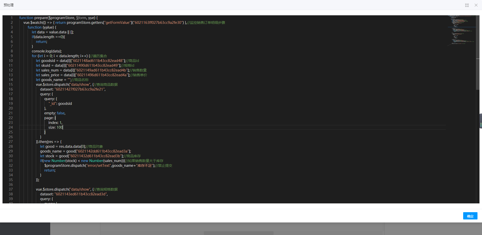Click dataset "6021143ed611b43cc82ead3d" string
The width and height of the screenshot is (482, 235).
click(x=81, y=194)
